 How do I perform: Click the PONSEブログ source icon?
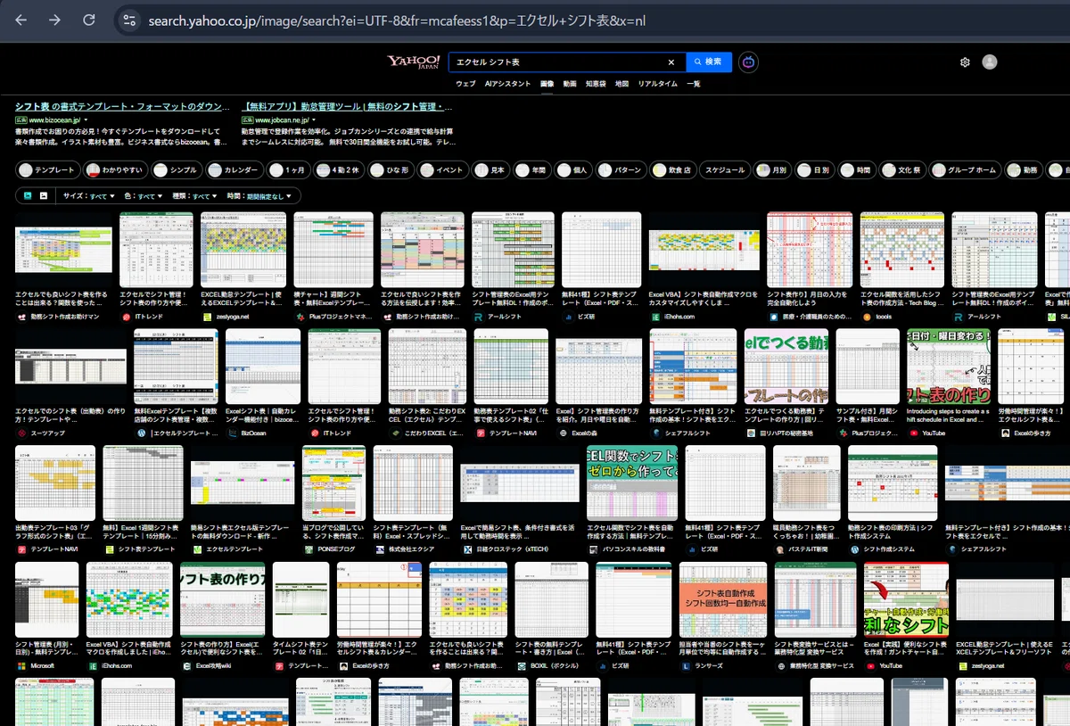[308, 549]
